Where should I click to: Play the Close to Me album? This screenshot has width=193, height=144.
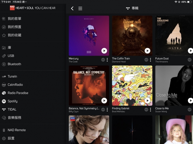tap(190, 100)
